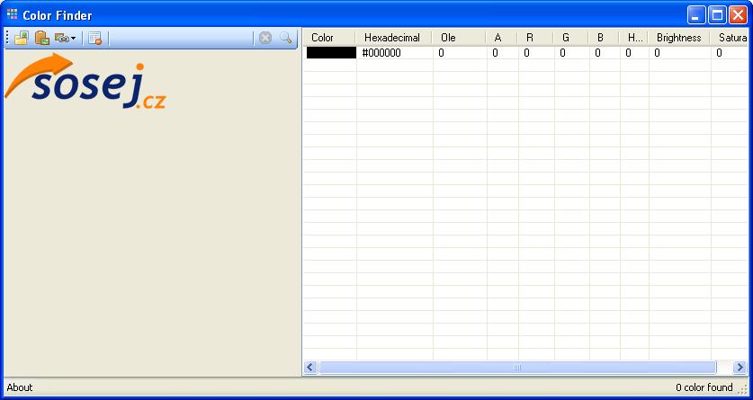This screenshot has width=753, height=400.
Task: Click the R column header
Action: [535, 38]
